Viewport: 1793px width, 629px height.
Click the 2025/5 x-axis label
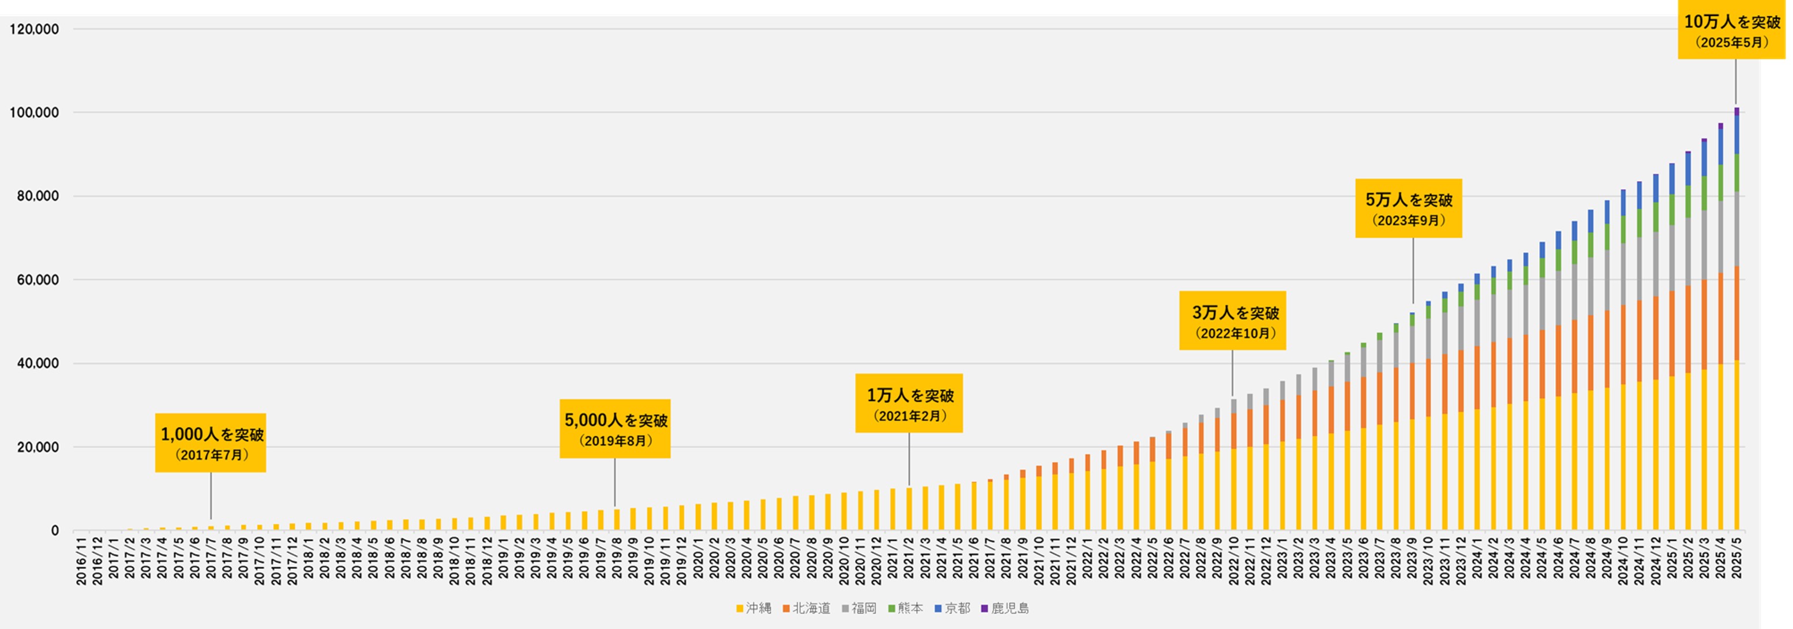click(1736, 557)
